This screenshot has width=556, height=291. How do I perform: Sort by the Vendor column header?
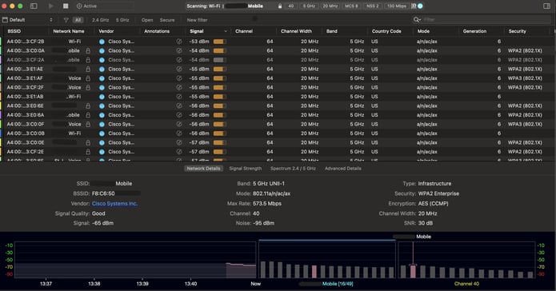(x=106, y=31)
